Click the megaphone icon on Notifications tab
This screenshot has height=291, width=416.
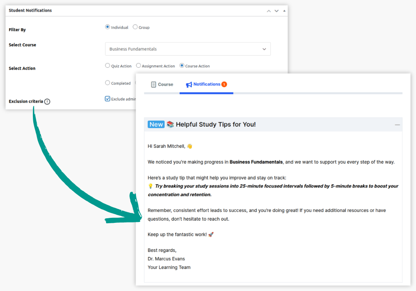pos(189,84)
